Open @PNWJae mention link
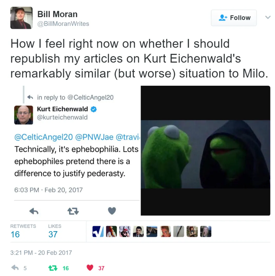 pos(94,137)
